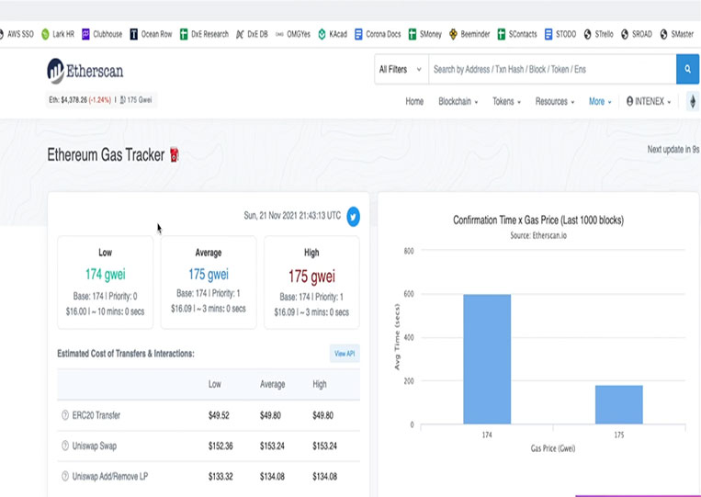The image size is (701, 497).
Task: Click the blue search magnifier button
Action: pyautogui.click(x=687, y=69)
